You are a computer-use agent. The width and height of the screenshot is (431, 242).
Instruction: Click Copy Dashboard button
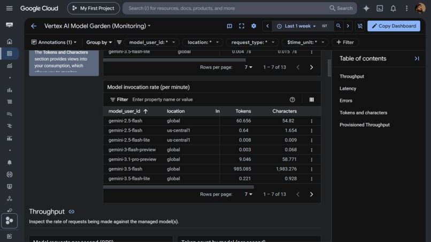394,26
